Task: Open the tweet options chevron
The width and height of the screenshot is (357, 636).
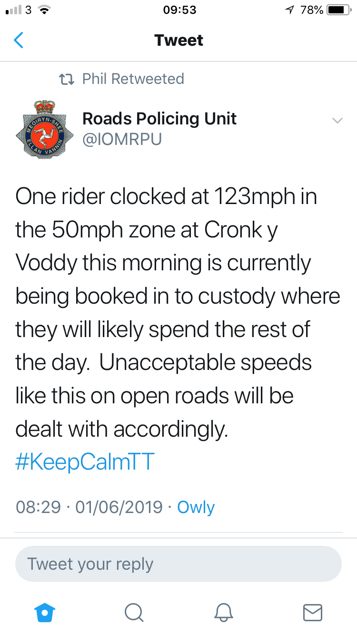Action: click(337, 121)
